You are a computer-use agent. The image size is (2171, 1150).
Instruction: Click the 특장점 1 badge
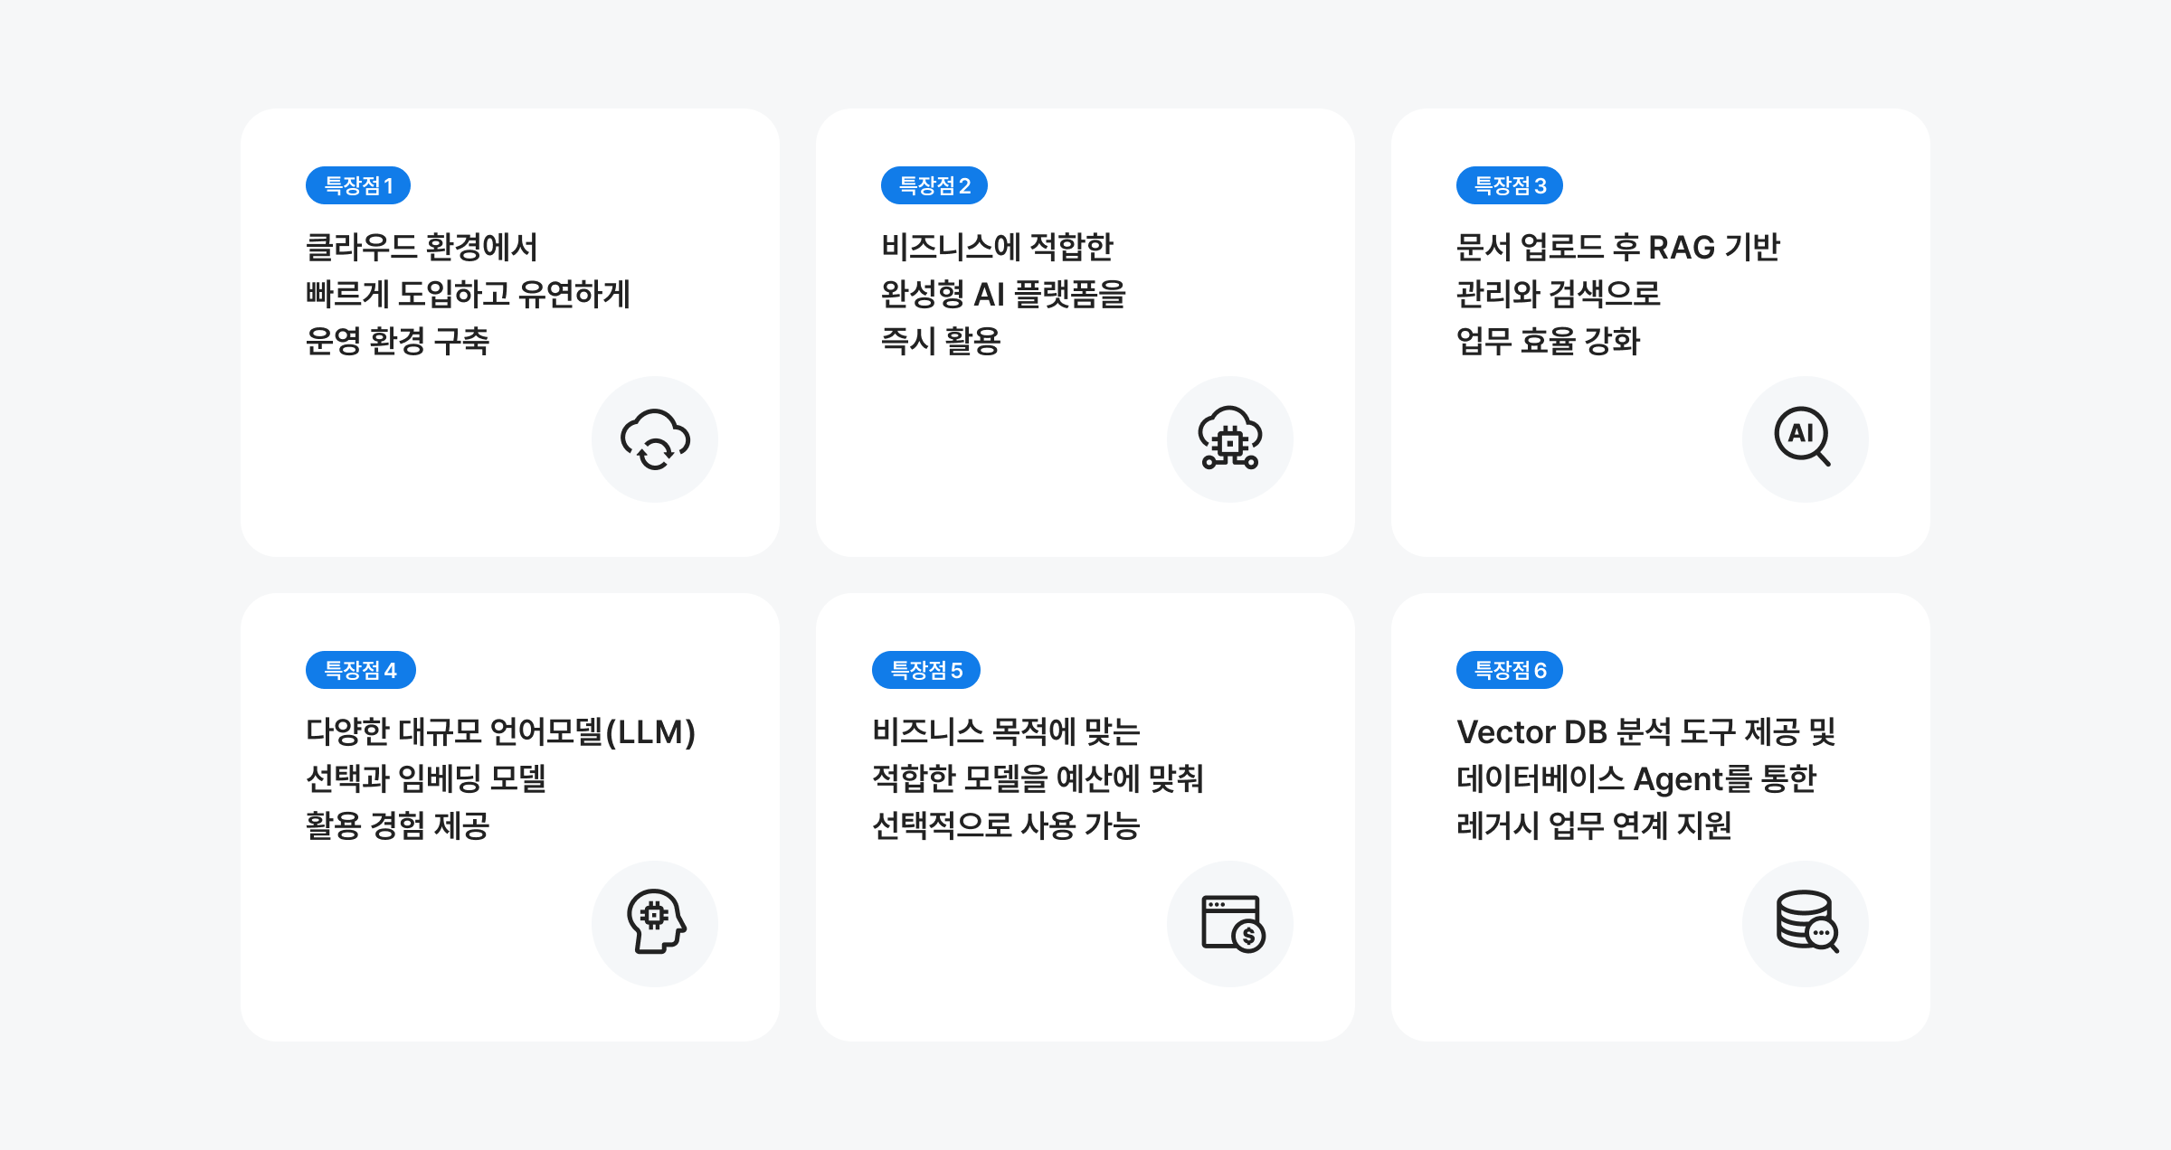(358, 185)
